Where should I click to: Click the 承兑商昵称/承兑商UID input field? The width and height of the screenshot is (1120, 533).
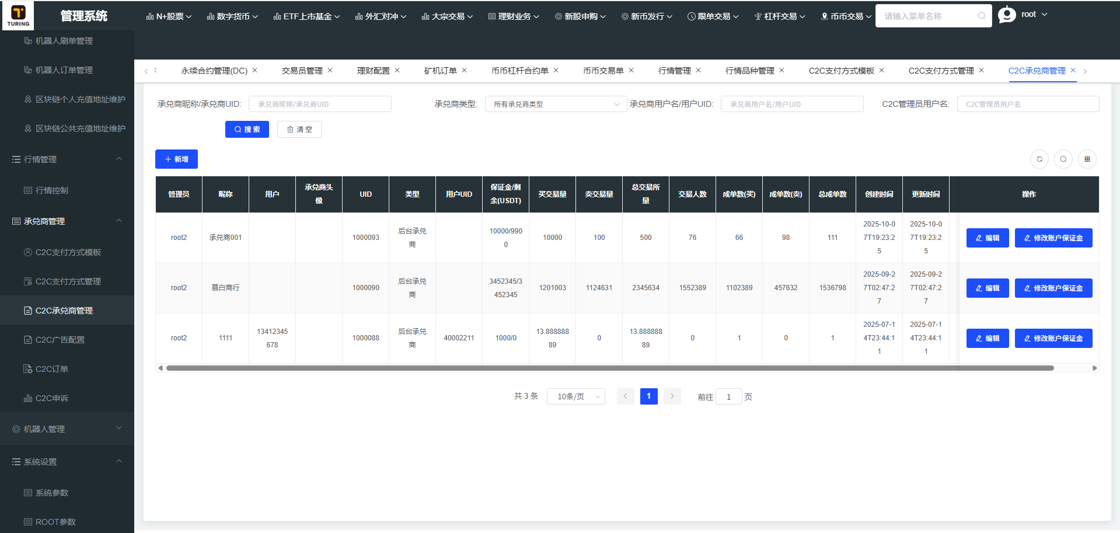point(320,104)
